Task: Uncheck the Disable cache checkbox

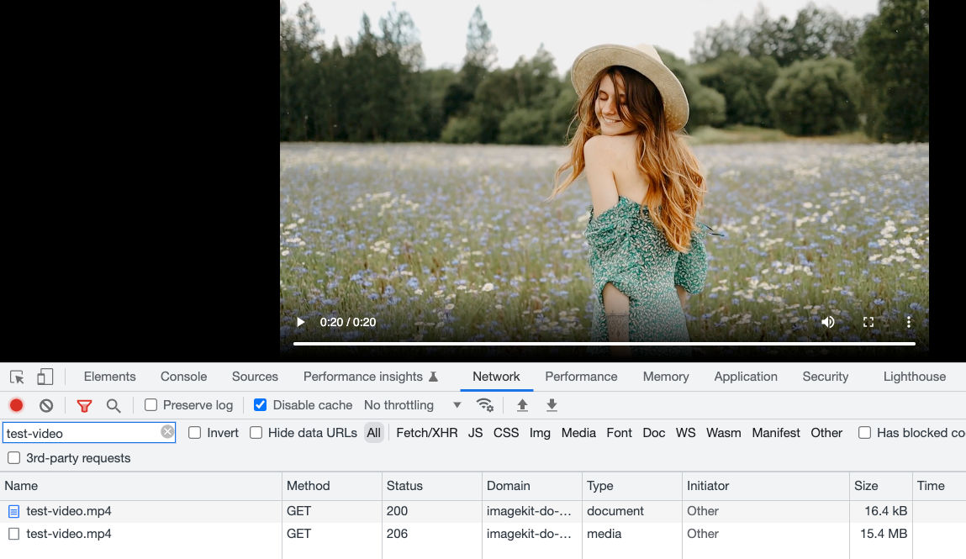Action: (x=261, y=405)
